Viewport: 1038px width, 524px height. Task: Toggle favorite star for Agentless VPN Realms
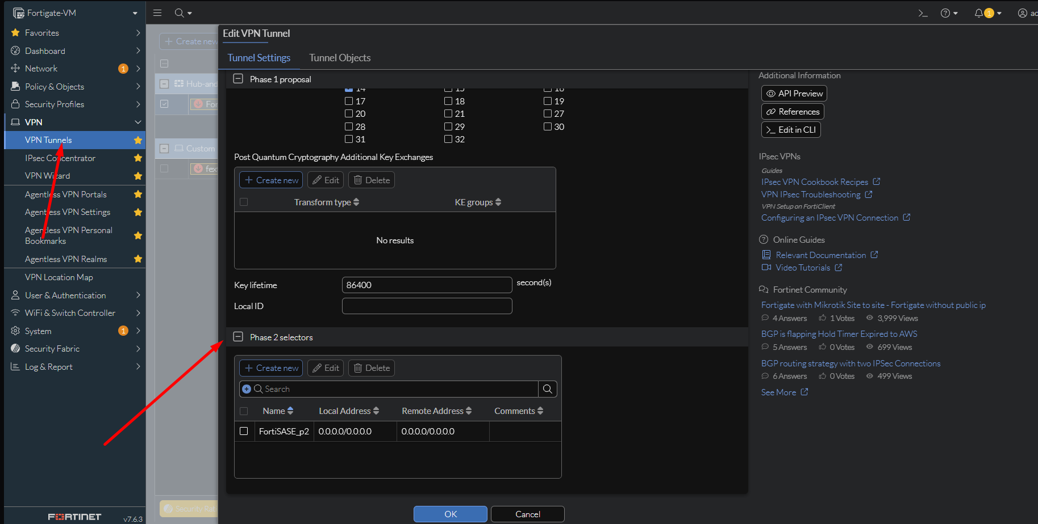138,259
